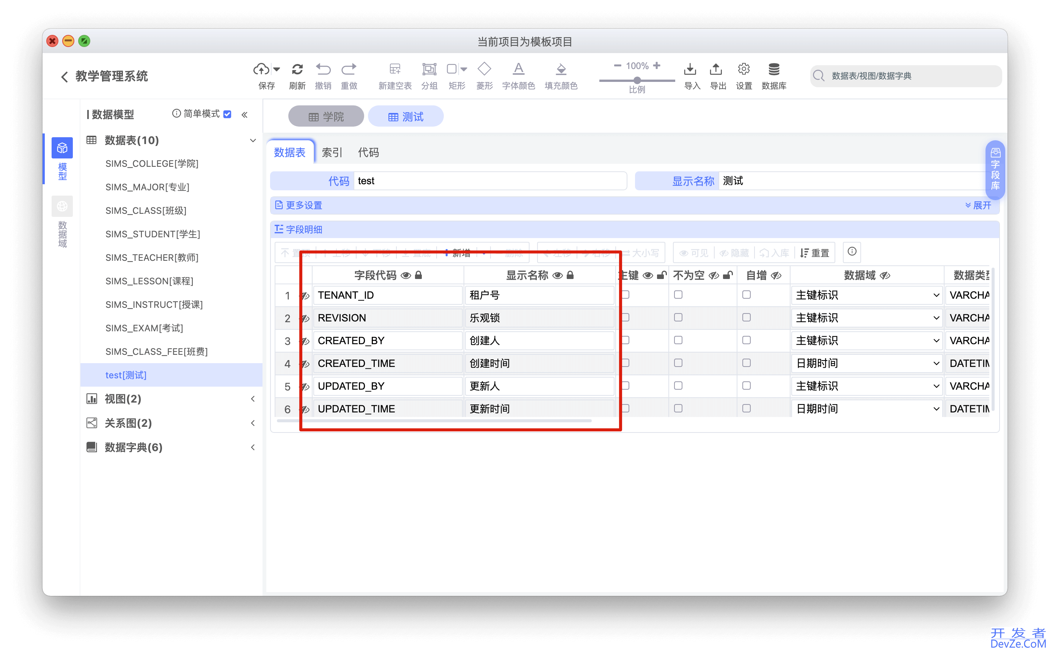
Task: Collapse the data model panel with double chevron
Action: [x=245, y=115]
